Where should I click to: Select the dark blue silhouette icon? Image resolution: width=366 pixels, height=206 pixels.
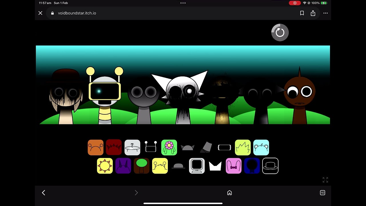(x=252, y=166)
